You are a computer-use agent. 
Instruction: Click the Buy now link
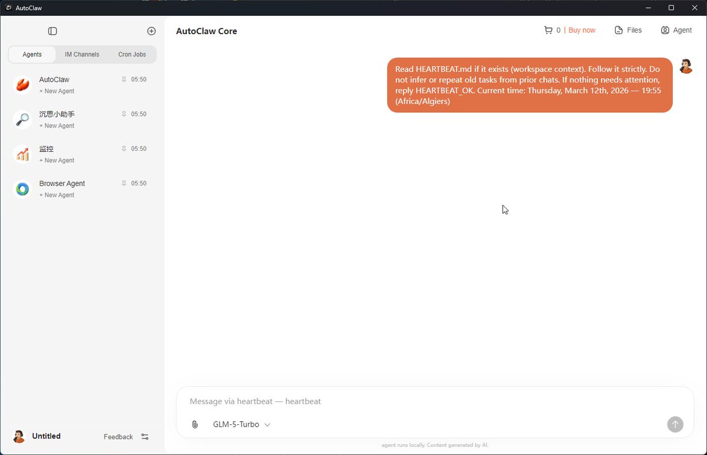(x=582, y=30)
